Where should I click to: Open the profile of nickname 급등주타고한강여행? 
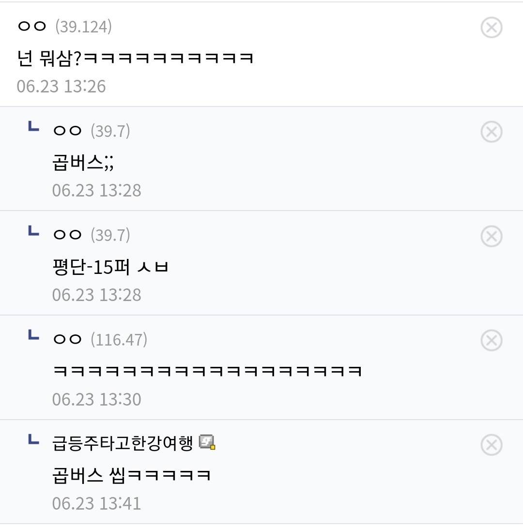pos(123,443)
